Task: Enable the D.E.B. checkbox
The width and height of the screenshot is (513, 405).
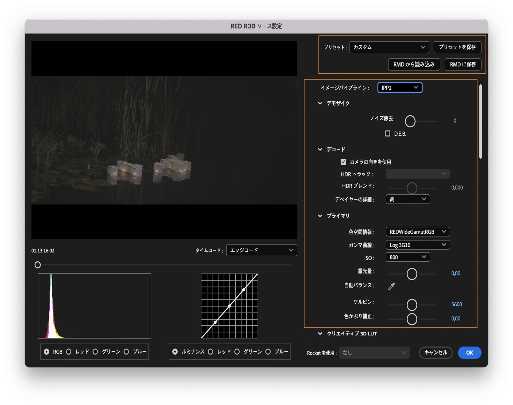Action: [387, 133]
